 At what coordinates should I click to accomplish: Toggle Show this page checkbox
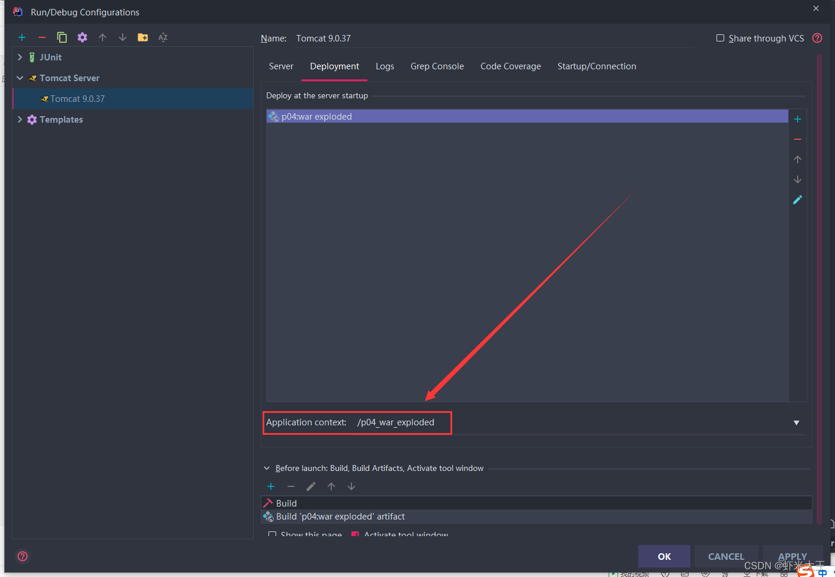click(x=272, y=535)
